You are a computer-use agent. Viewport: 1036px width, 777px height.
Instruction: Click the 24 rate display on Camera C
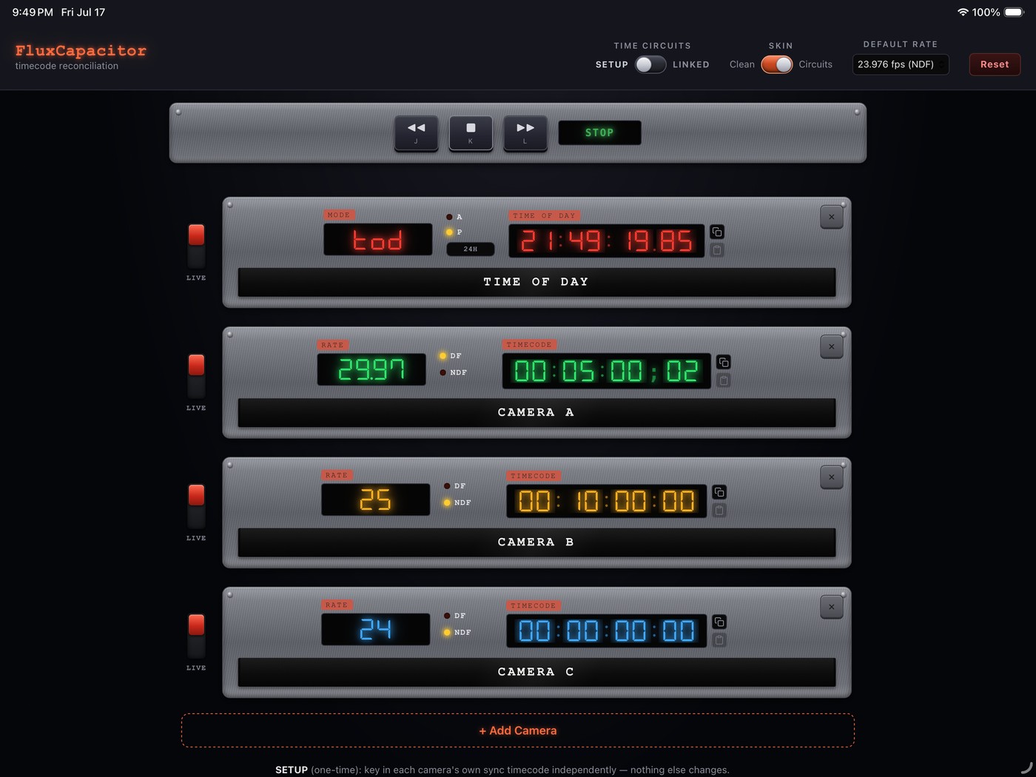(375, 629)
